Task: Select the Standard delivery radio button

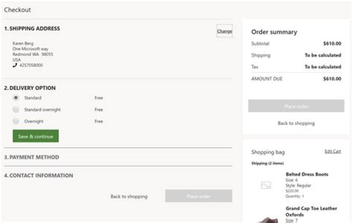Action: [x=16, y=98]
